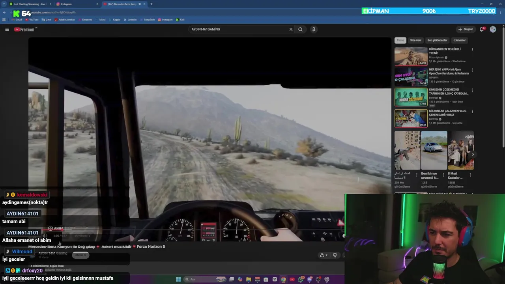Open Microsoft Store from taskbar
Image resolution: width=505 pixels, height=284 pixels.
click(x=266, y=279)
